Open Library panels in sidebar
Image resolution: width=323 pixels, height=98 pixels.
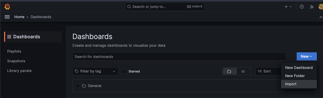click(19, 71)
